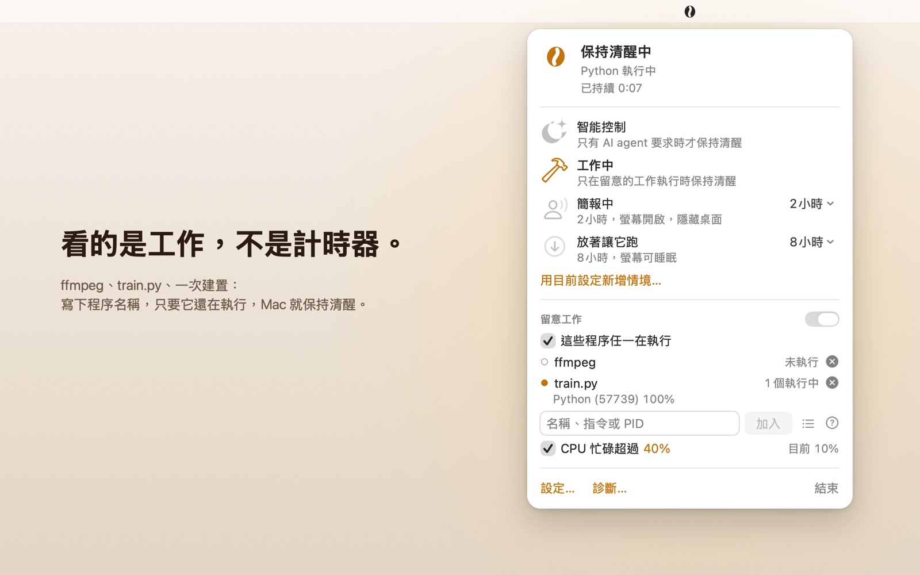Select the 工作中 hammer icon
The image size is (920, 575).
[554, 170]
